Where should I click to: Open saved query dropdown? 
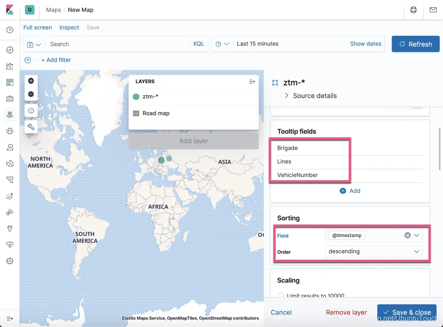34,44
